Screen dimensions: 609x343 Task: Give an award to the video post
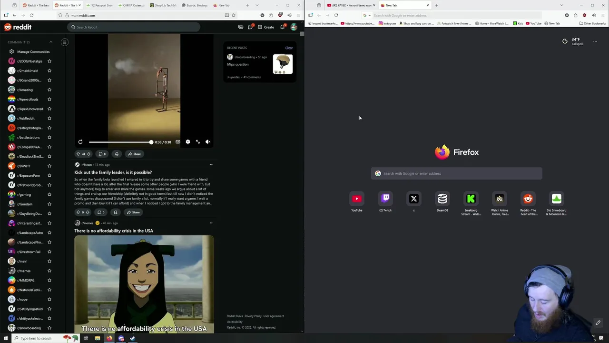click(x=117, y=154)
